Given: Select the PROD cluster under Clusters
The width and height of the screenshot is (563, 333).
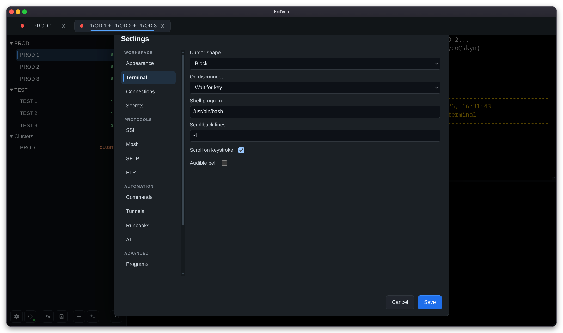Looking at the screenshot, I should coord(65,148).
